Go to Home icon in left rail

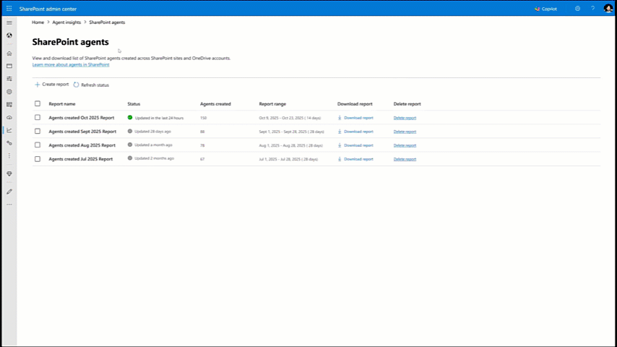pyautogui.click(x=9, y=53)
